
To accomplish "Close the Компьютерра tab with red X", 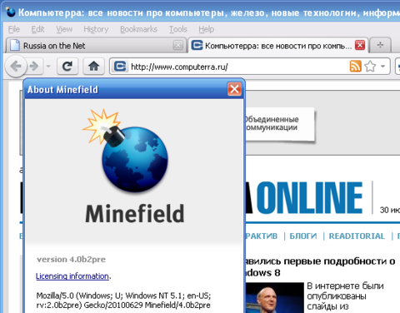I will pyautogui.click(x=360, y=45).
